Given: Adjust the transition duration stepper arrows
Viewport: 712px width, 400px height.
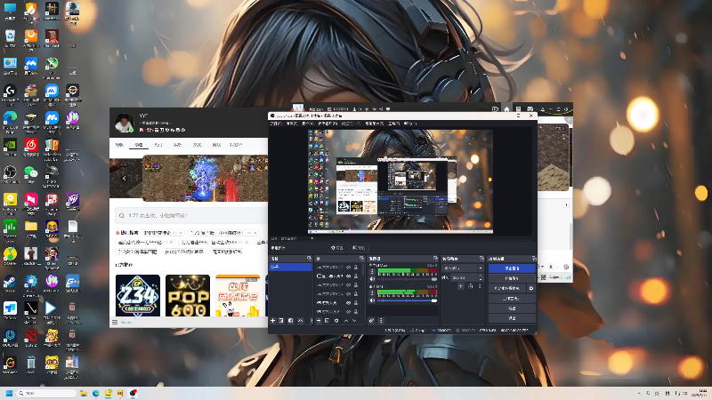Looking at the screenshot, I should [x=481, y=277].
